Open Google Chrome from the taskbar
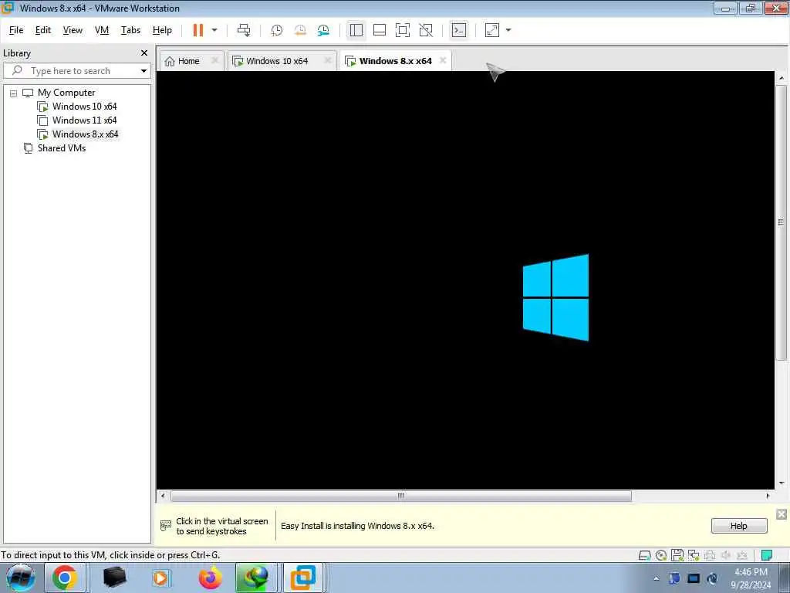The height and width of the screenshot is (593, 790). coord(65,578)
